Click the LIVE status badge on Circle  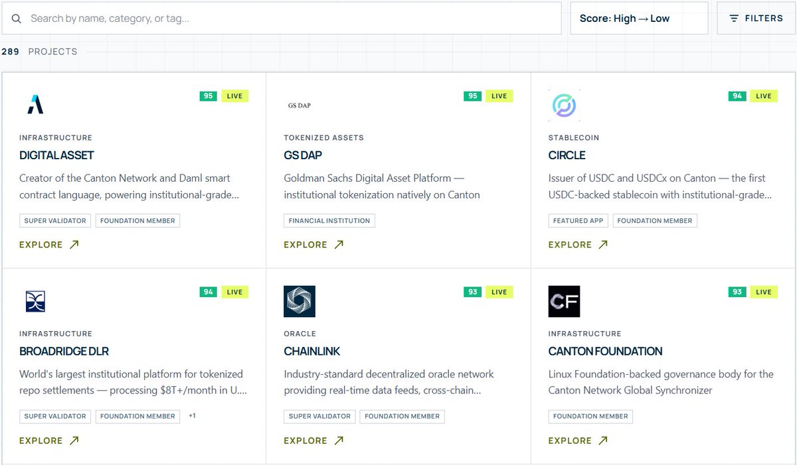[x=764, y=96]
